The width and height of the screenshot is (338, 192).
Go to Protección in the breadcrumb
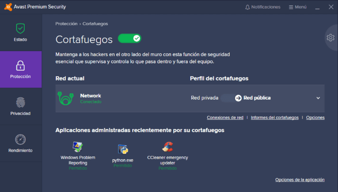(x=66, y=24)
